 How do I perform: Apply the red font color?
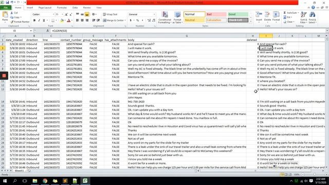68,21
